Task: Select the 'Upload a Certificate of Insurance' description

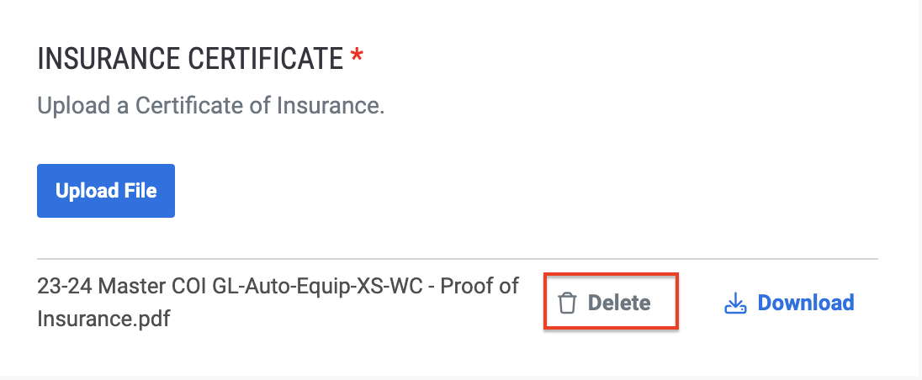Action: click(210, 106)
